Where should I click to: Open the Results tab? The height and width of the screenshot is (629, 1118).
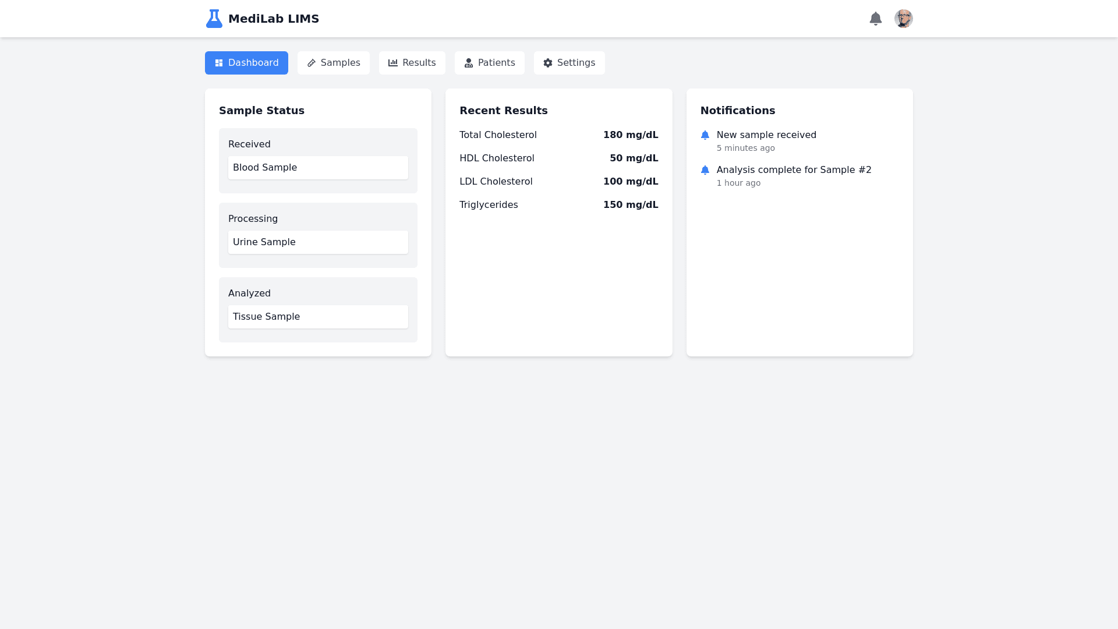[412, 63]
